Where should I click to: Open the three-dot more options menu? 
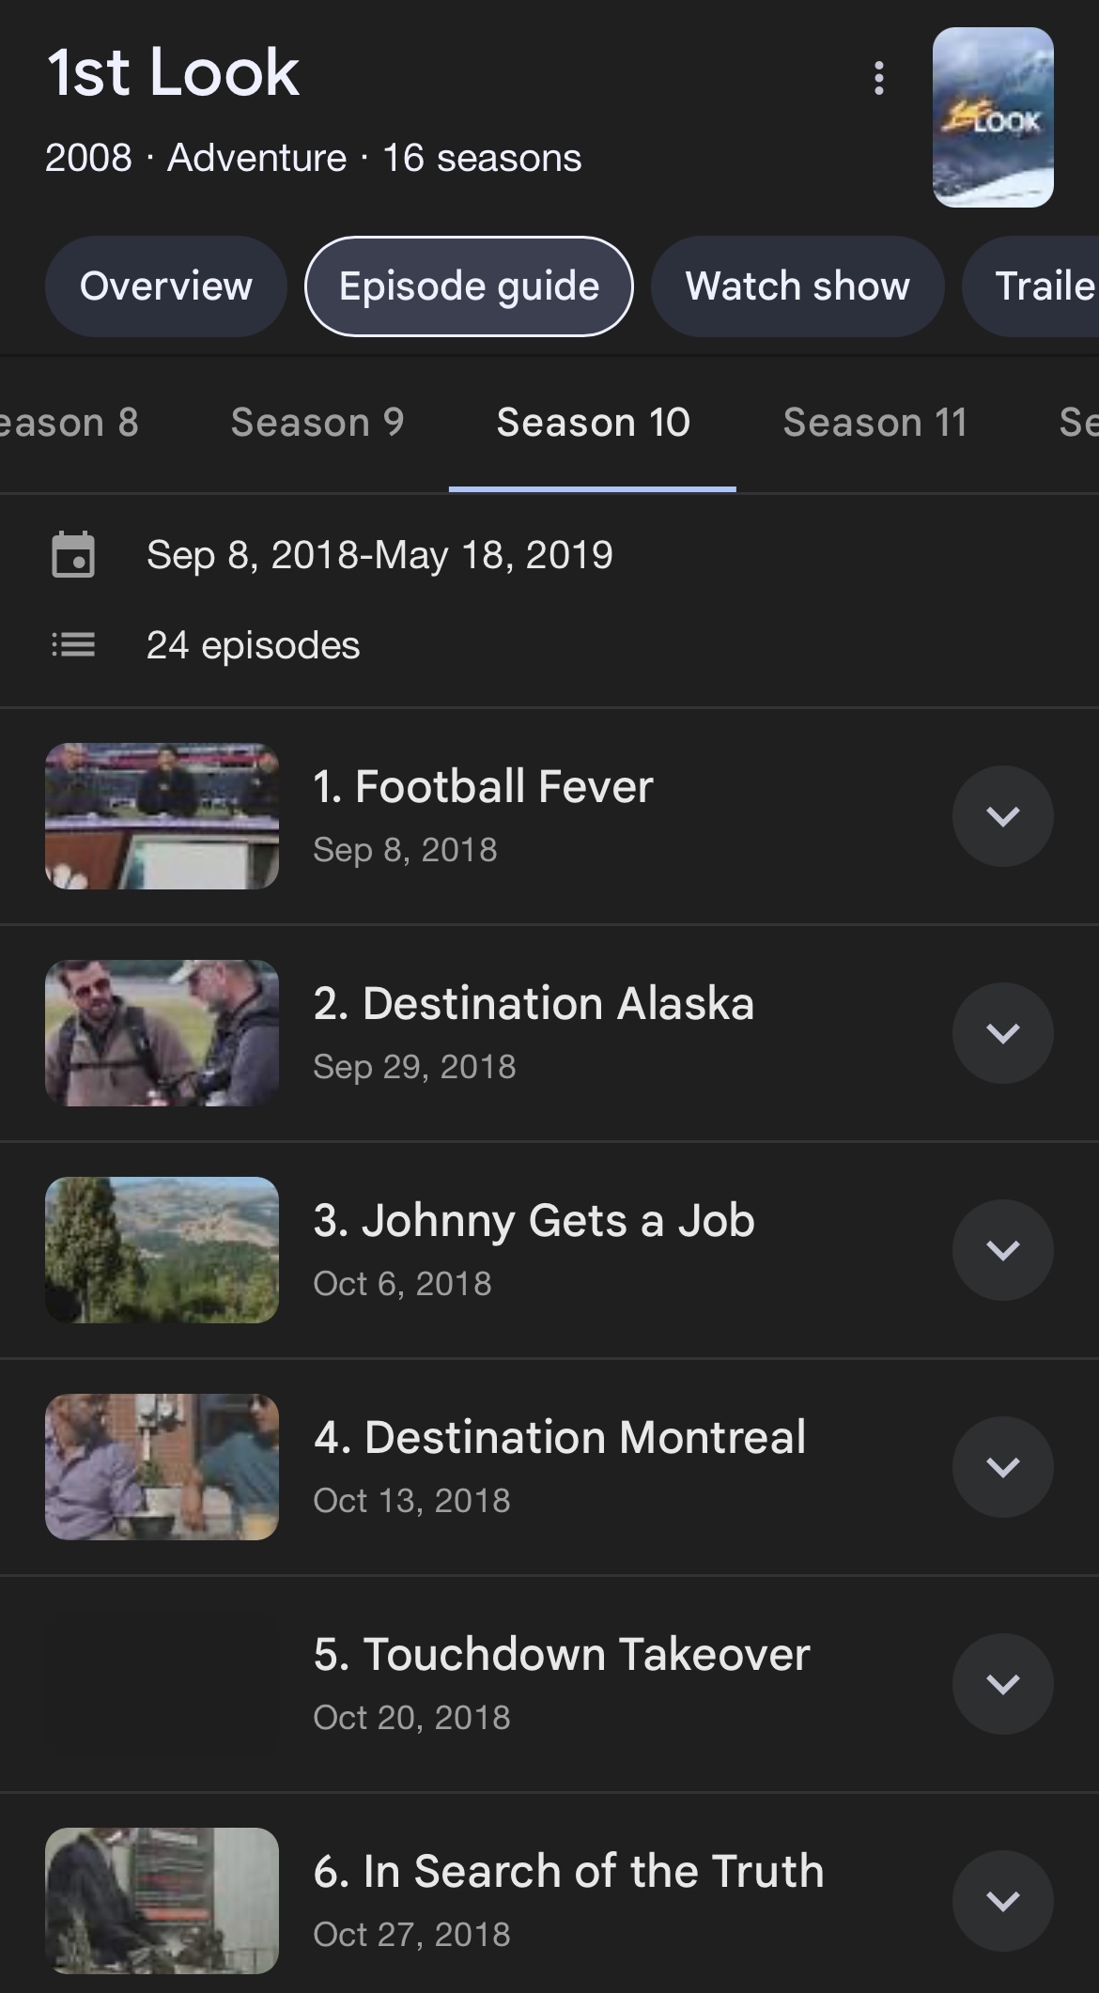(x=878, y=78)
